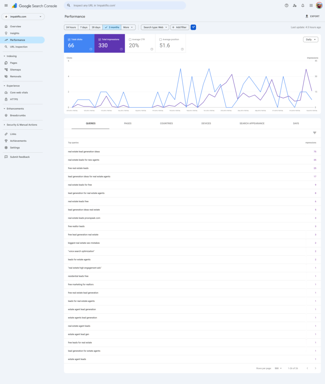Click the Google apps grid icon
The height and width of the screenshot is (384, 325).
pyautogui.click(x=311, y=5)
